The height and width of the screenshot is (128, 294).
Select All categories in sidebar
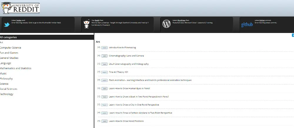coord(47,37)
